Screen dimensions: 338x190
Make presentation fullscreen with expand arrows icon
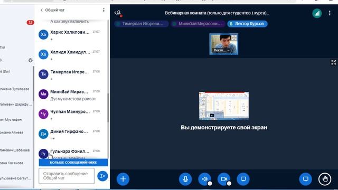point(333,62)
